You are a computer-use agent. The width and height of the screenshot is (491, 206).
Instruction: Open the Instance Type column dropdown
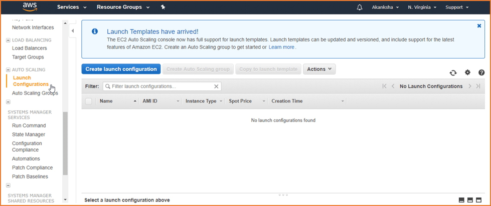[221, 101]
